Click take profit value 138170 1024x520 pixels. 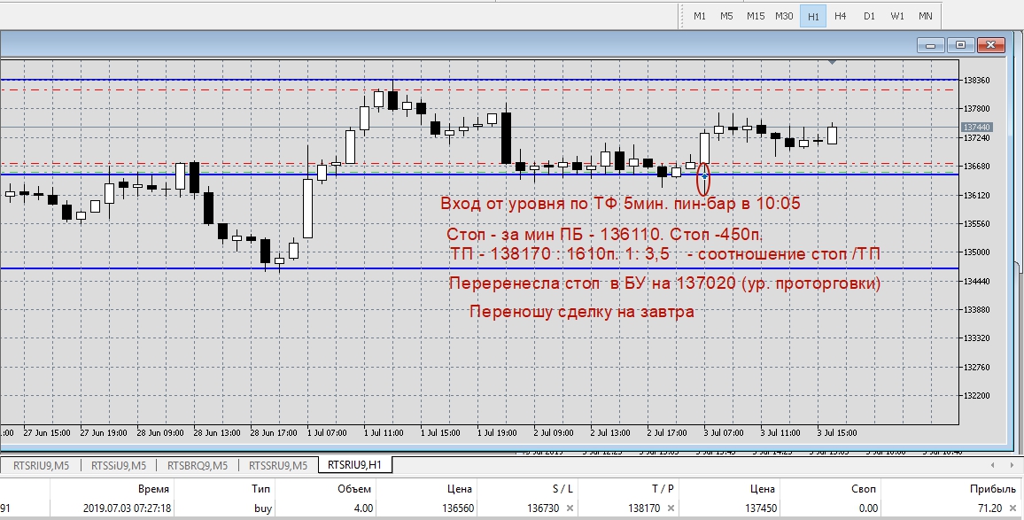(644, 508)
